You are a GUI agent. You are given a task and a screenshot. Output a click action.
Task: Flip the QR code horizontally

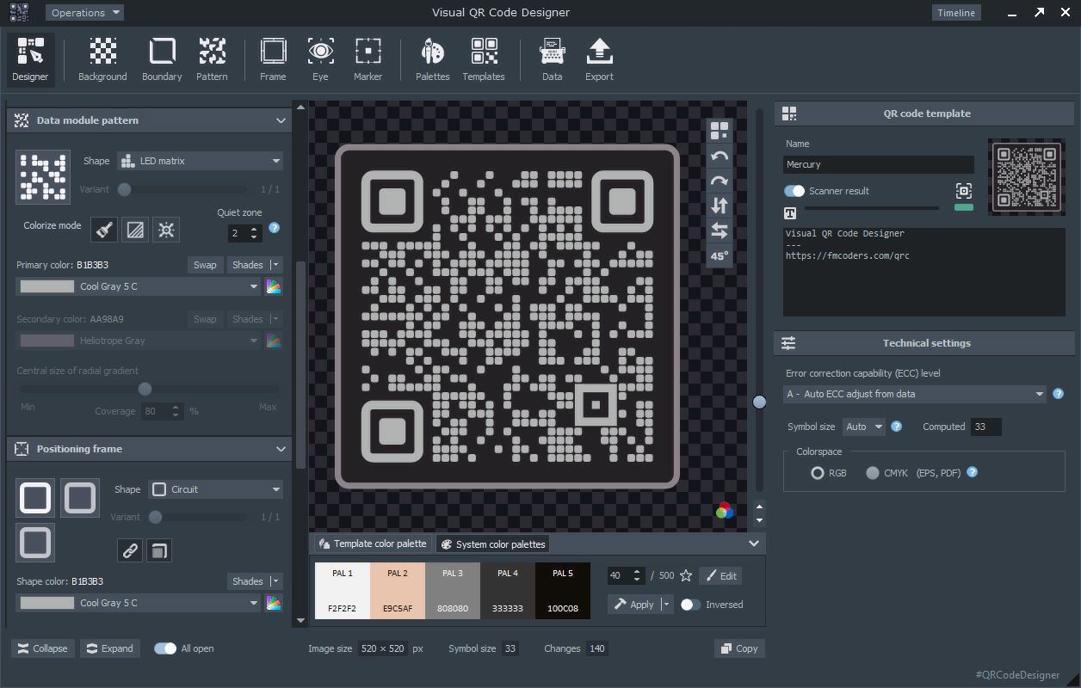point(720,230)
